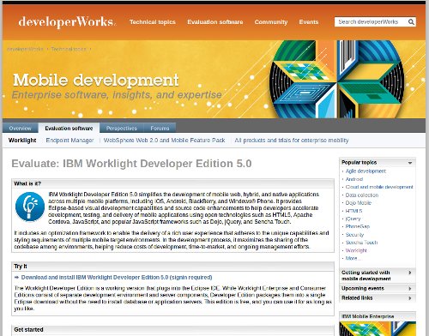Expand Related links section
The width and height of the screenshot is (429, 336).
coord(378,297)
